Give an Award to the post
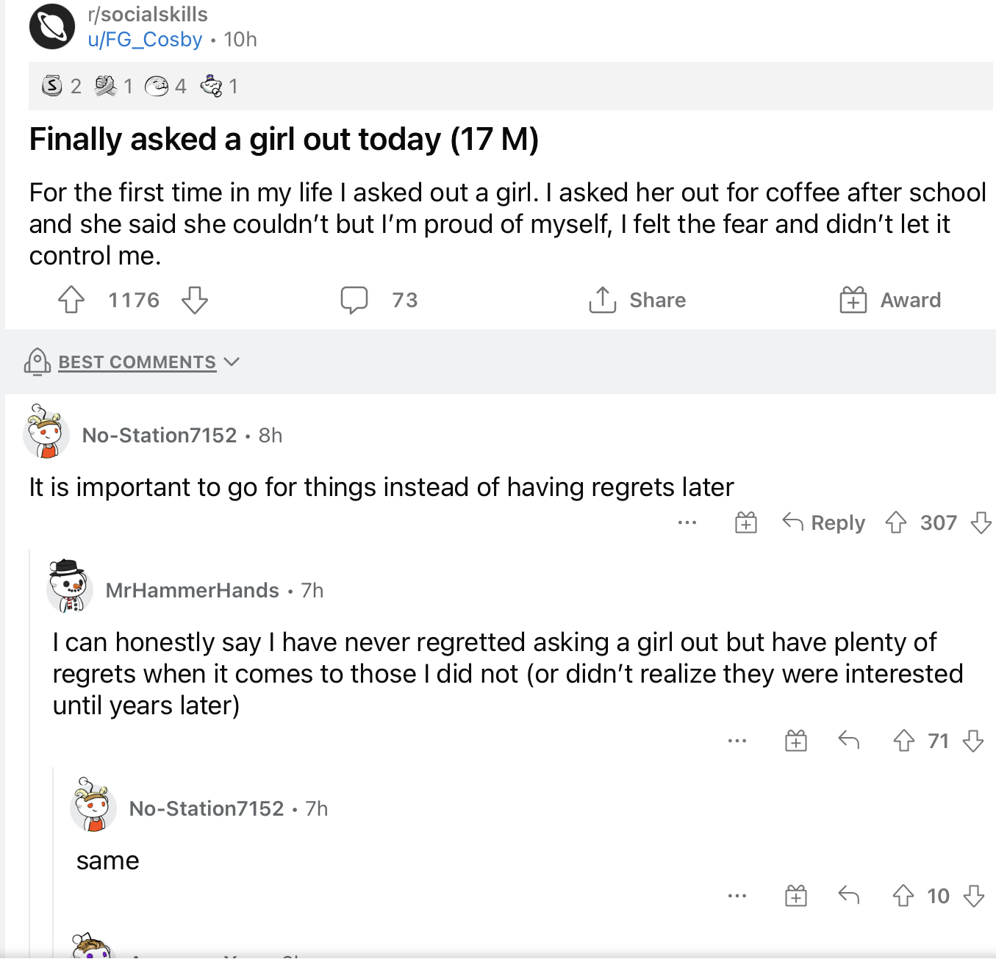Image resolution: width=996 pixels, height=970 pixels. pyautogui.click(x=890, y=300)
